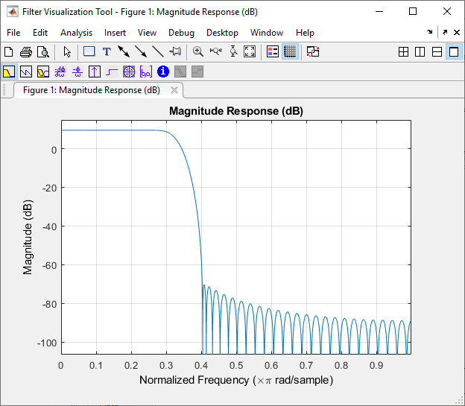This screenshot has height=406, width=465.
Task: Insert a text box annotation
Action: [x=107, y=51]
